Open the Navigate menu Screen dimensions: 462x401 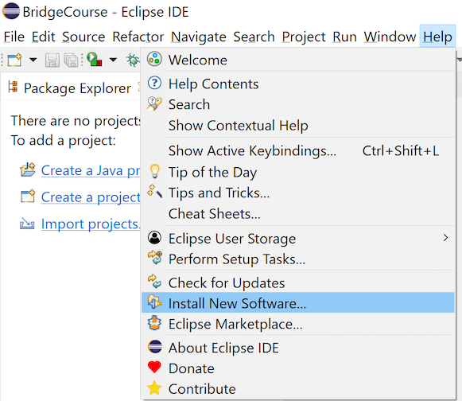click(x=198, y=37)
